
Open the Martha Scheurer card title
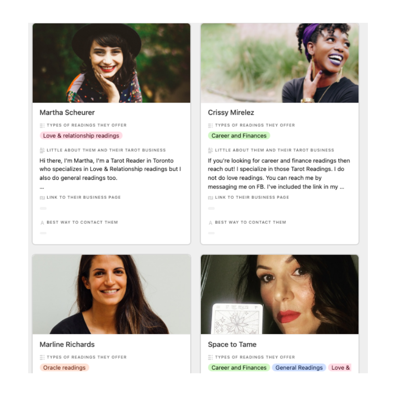click(x=67, y=112)
